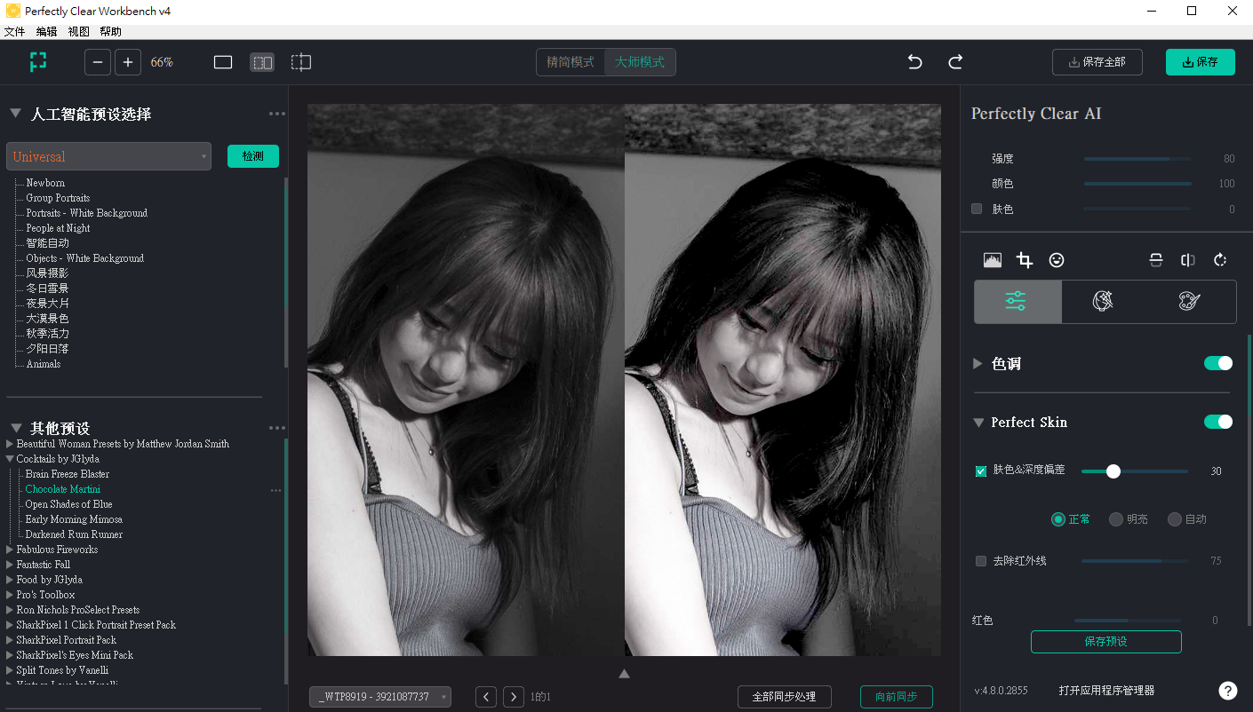Expand the Fabulous Fireworks preset group

coord(11,550)
